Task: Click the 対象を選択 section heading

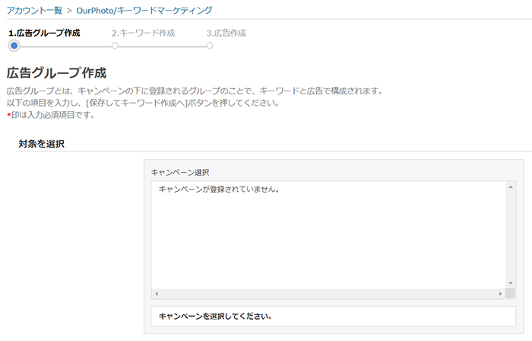Action: [41, 144]
